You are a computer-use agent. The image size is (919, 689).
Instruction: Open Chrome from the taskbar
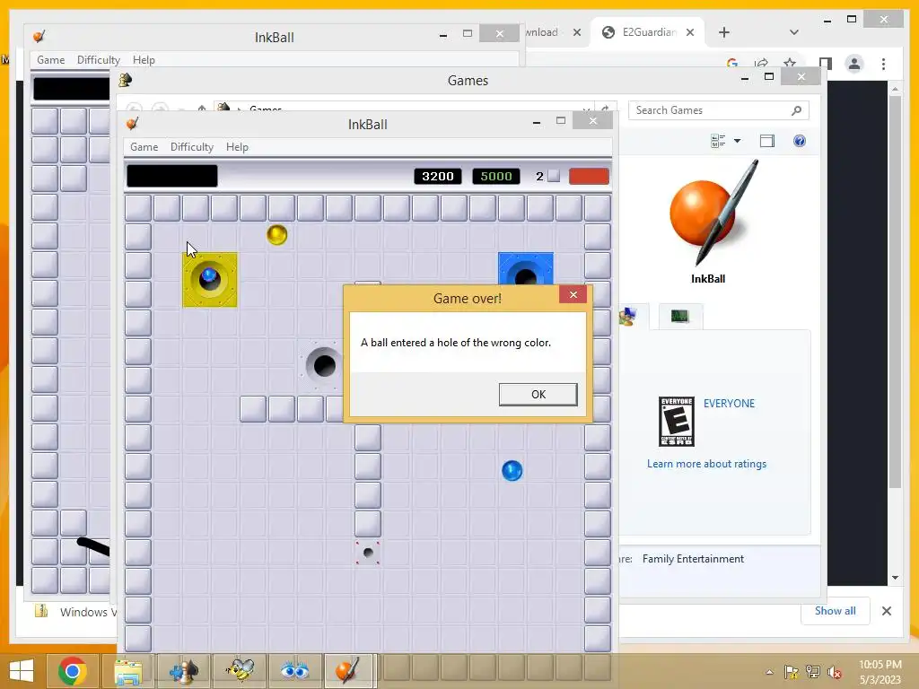tap(73, 671)
